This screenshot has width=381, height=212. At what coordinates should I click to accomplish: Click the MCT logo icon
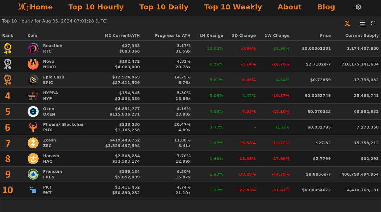[x=23, y=7]
